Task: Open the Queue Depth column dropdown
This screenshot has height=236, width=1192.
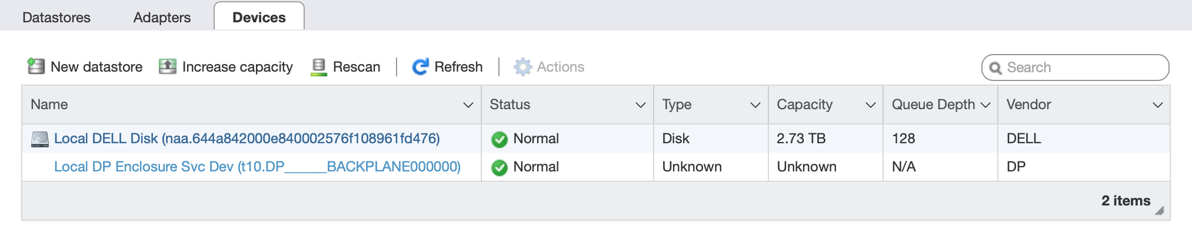Action: click(x=985, y=105)
